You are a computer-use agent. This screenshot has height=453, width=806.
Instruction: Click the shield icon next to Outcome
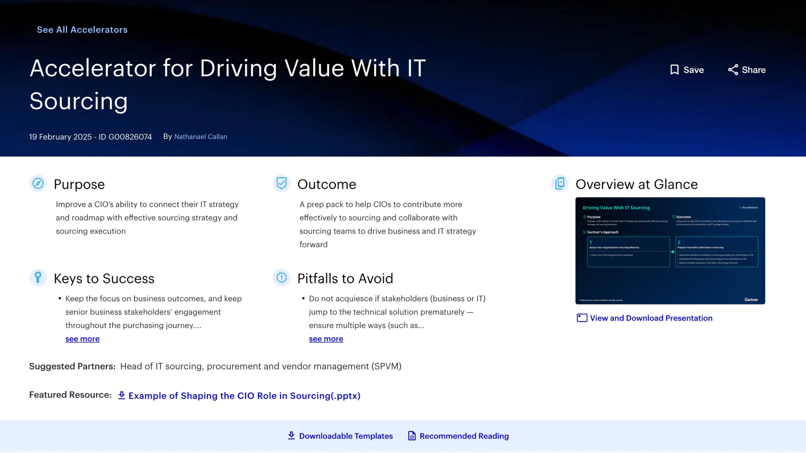281,183
